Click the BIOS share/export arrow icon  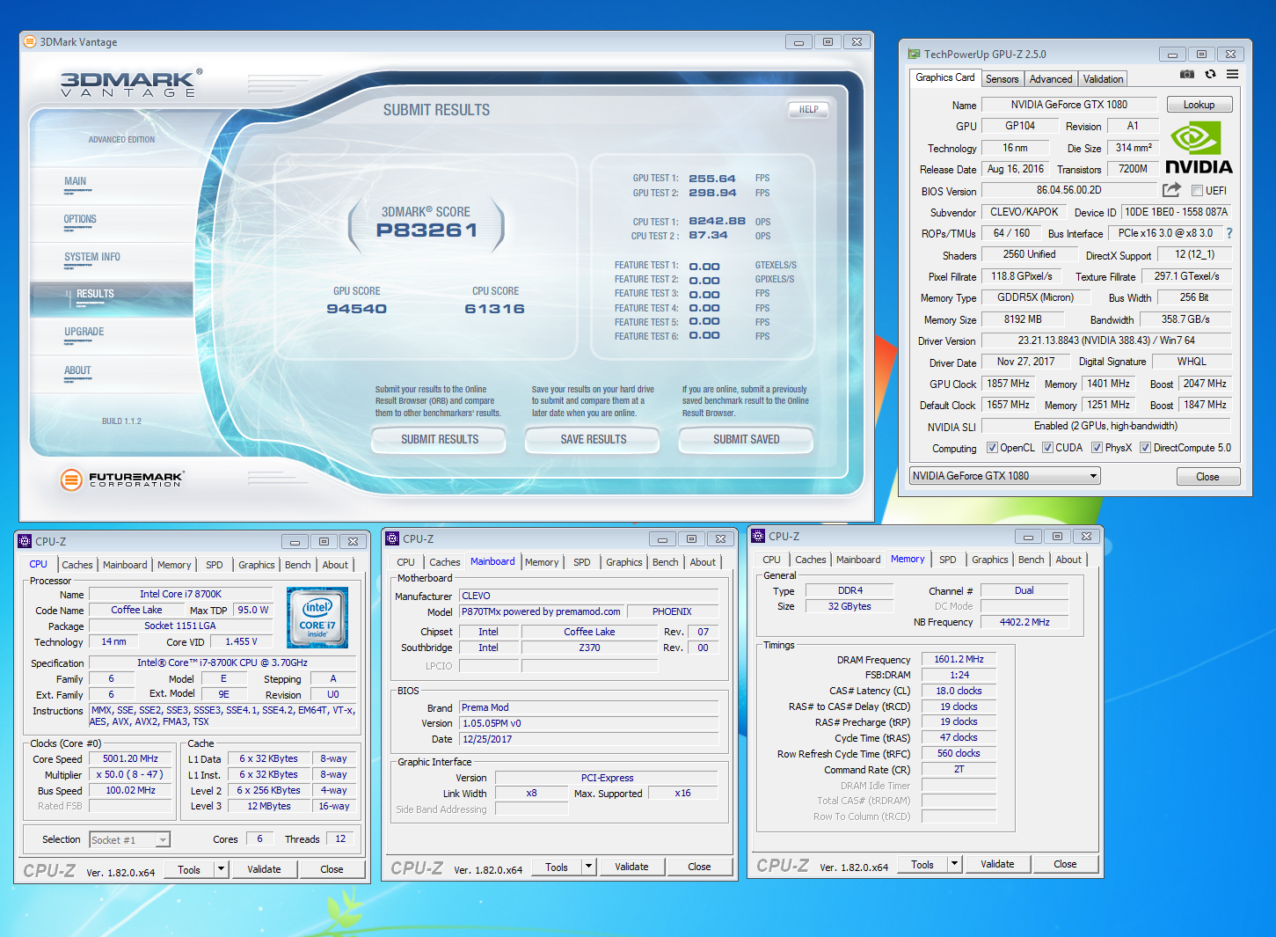1170,190
